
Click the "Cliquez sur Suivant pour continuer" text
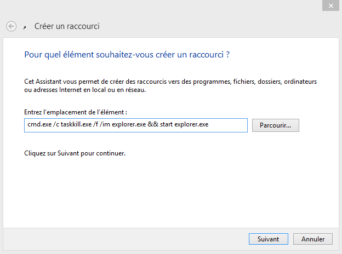(75, 153)
